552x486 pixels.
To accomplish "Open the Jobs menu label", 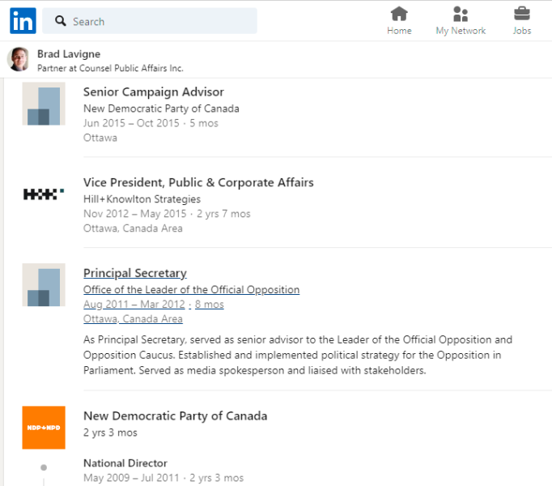I will [x=522, y=31].
